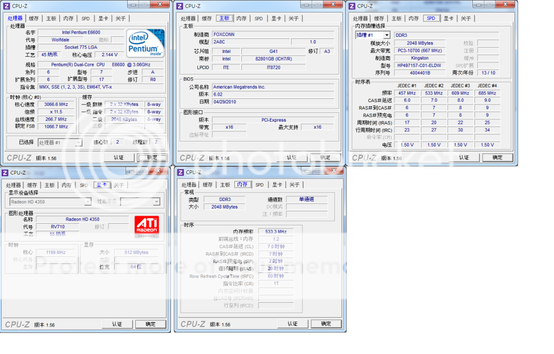Image resolution: width=554 pixels, height=354 pixels.
Task: Click CPU-Z title icon in Radeon graphics window
Action: click(5, 172)
